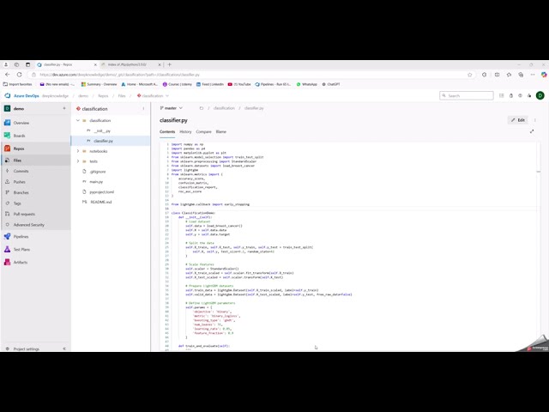
Task: Open the Artifacts hub
Action: click(21, 263)
